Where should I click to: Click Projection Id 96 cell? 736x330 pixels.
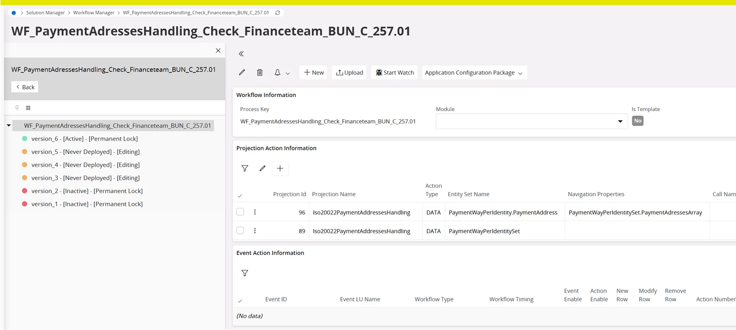click(302, 212)
